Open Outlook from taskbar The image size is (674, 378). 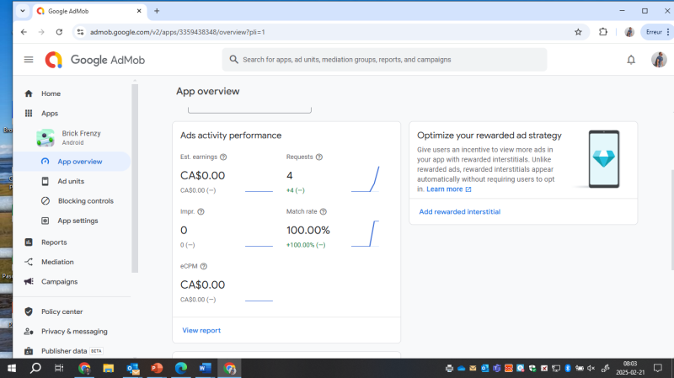coord(132,368)
